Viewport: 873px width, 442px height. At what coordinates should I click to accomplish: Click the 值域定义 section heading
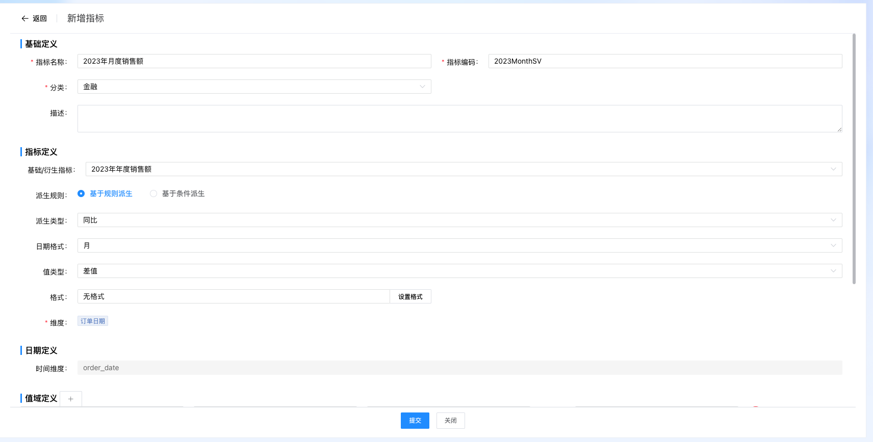(x=41, y=398)
